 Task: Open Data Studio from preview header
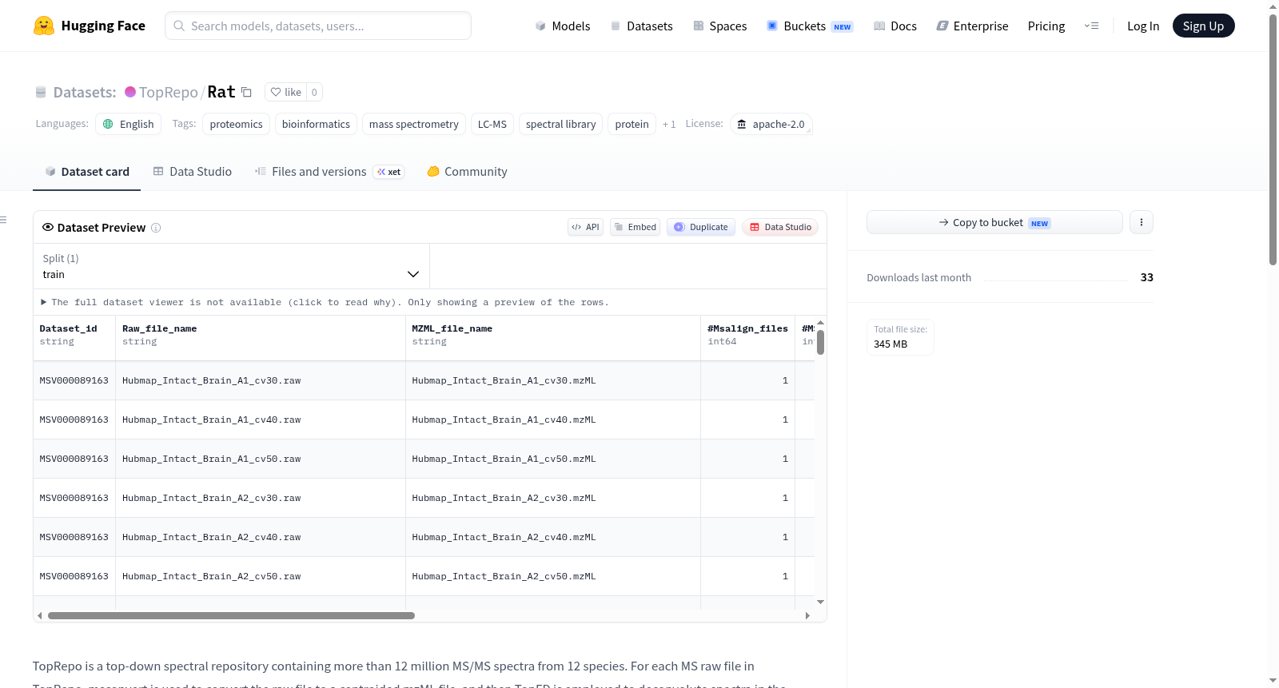click(780, 227)
